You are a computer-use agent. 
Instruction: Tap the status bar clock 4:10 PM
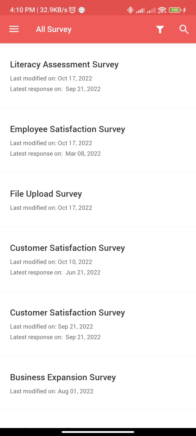point(23,10)
